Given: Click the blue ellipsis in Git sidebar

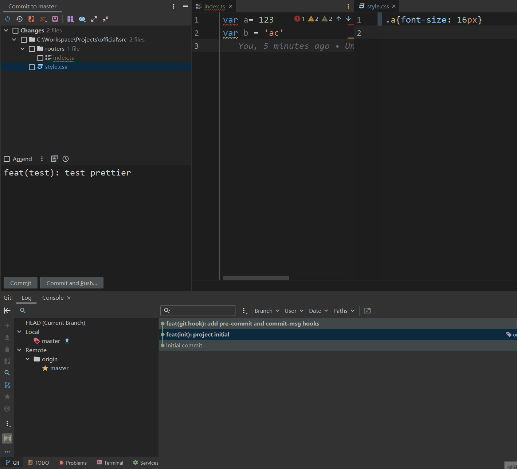Looking at the screenshot, I should pyautogui.click(x=7, y=452).
